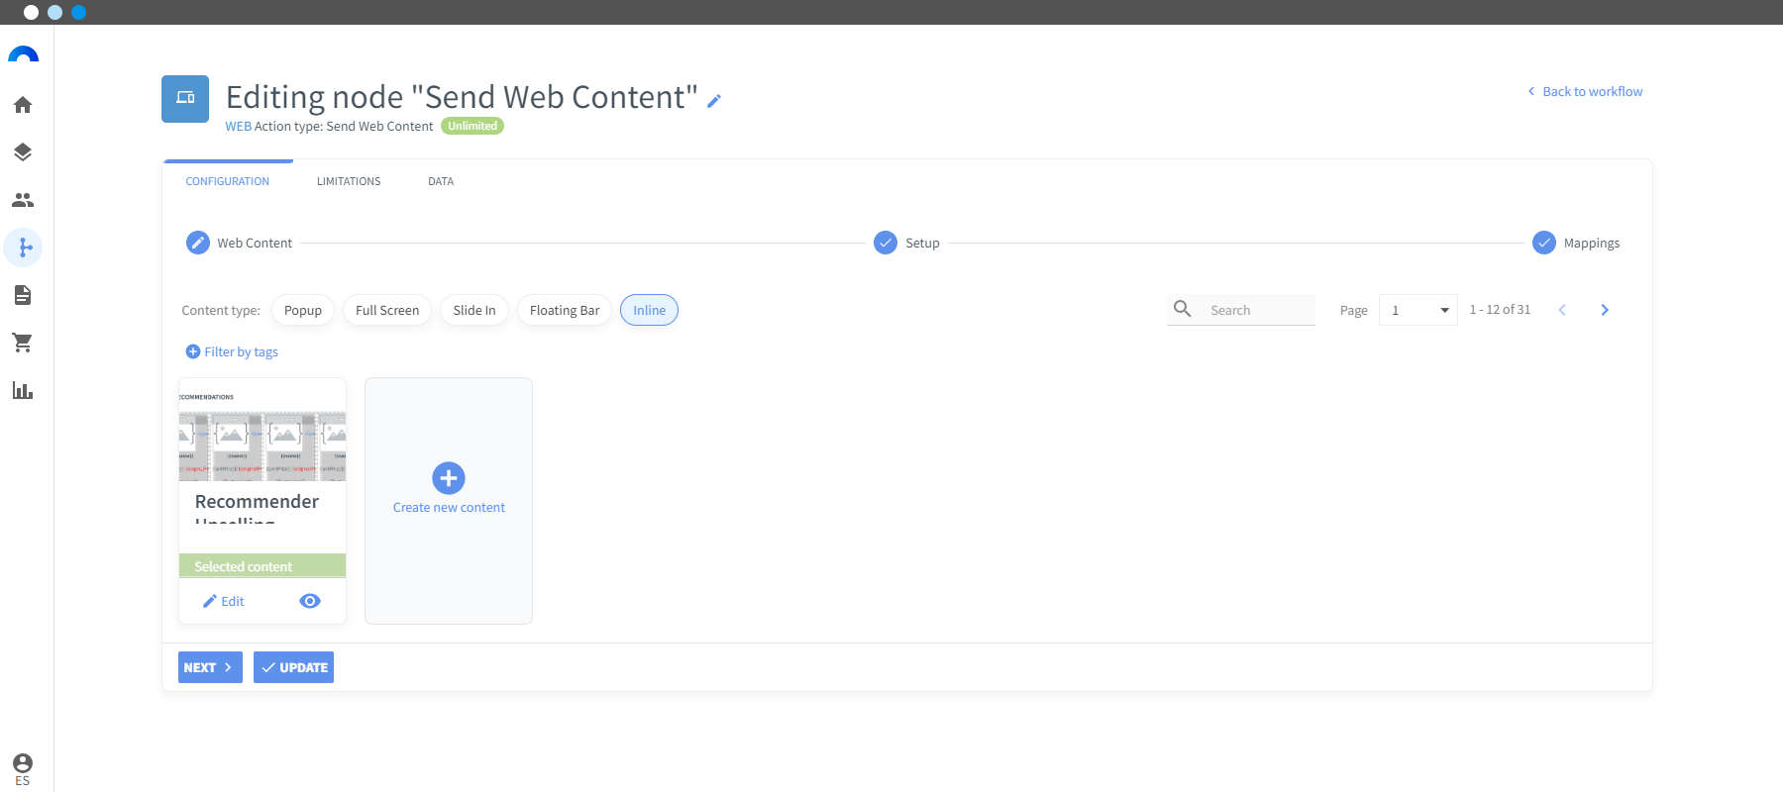Click the WEB action type link
This screenshot has height=792, width=1783.
[x=238, y=126]
